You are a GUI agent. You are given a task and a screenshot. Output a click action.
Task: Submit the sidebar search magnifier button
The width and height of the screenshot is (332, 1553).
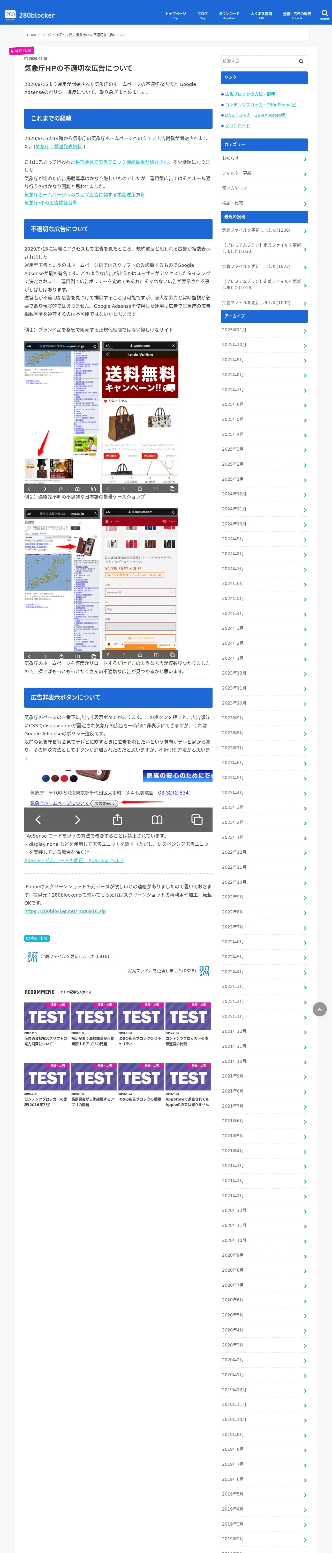tap(301, 62)
